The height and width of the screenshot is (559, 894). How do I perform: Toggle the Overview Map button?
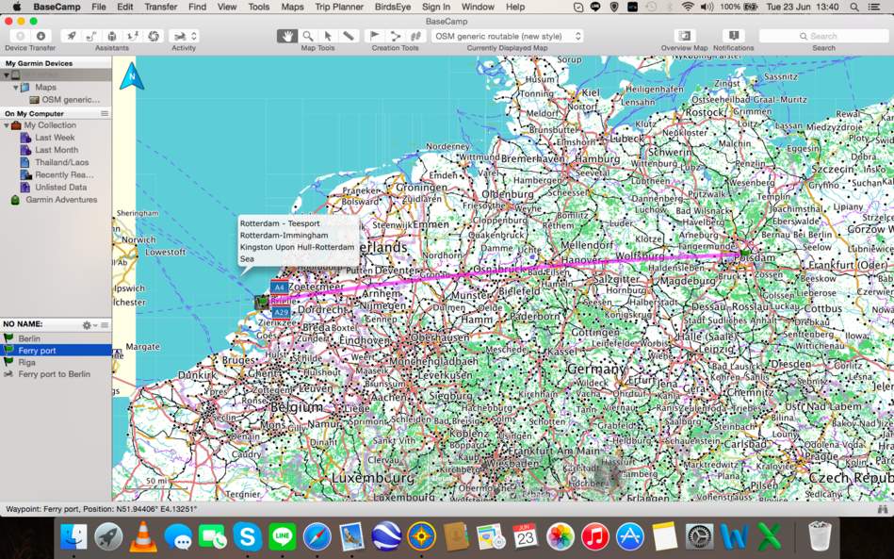click(x=684, y=36)
